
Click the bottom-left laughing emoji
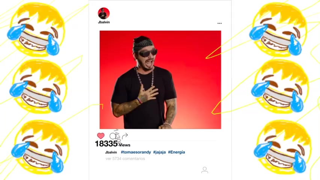click(40, 147)
